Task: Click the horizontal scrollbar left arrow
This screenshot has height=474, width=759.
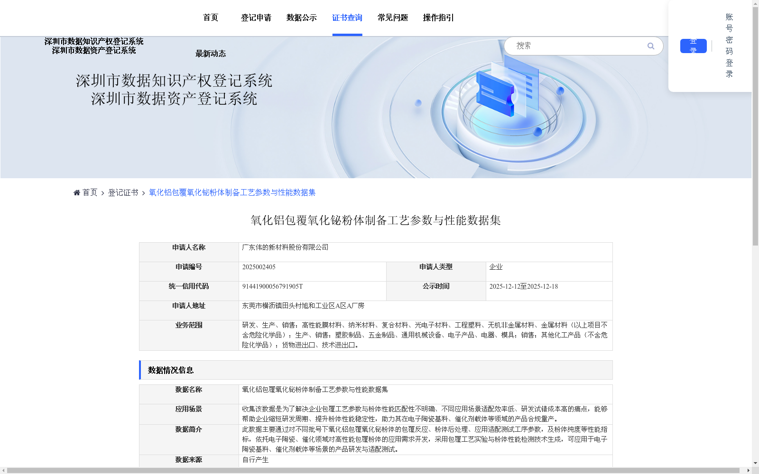Action: tap(3, 471)
